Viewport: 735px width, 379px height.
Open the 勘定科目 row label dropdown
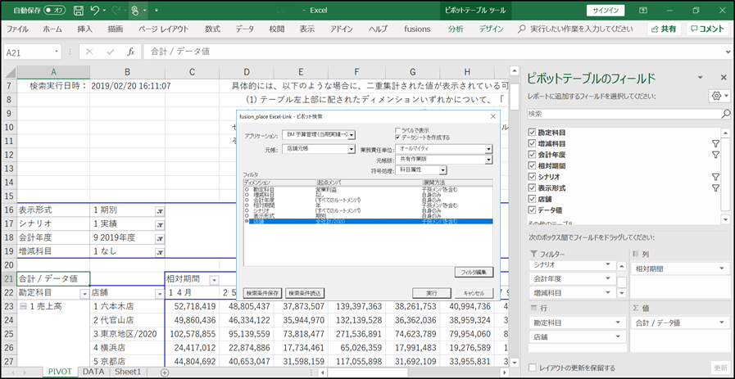pos(84,294)
